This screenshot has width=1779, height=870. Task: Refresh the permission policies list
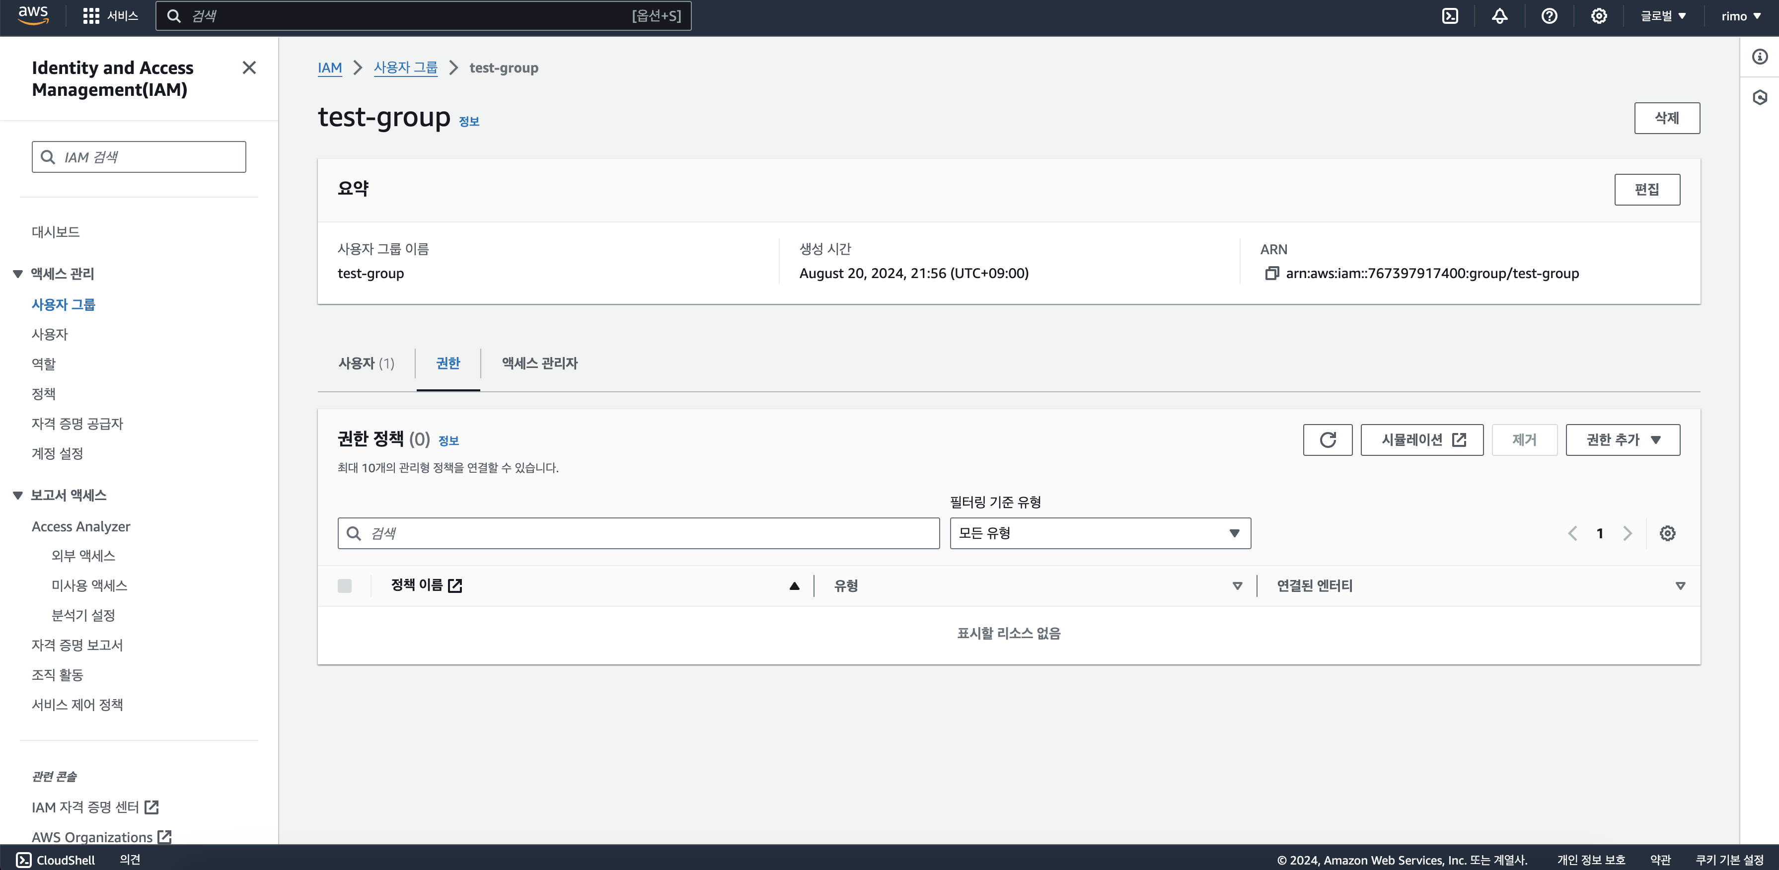click(1328, 440)
